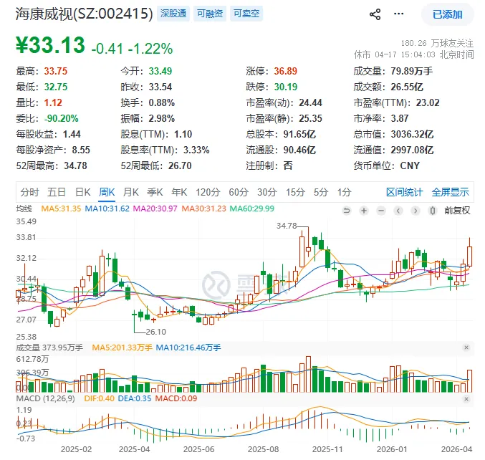Click the 52周最高 value 34.78

pos(75,166)
